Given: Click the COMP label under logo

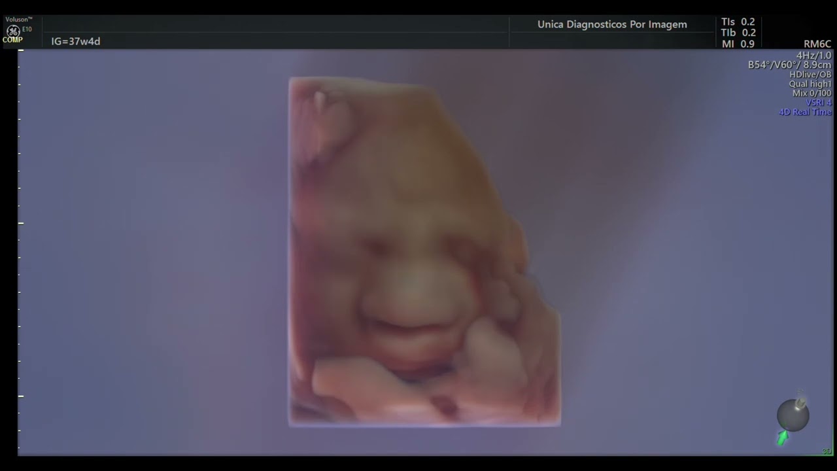Looking at the screenshot, I should [12, 40].
